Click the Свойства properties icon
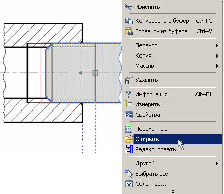This screenshot has width=224, height=194. coord(129,115)
